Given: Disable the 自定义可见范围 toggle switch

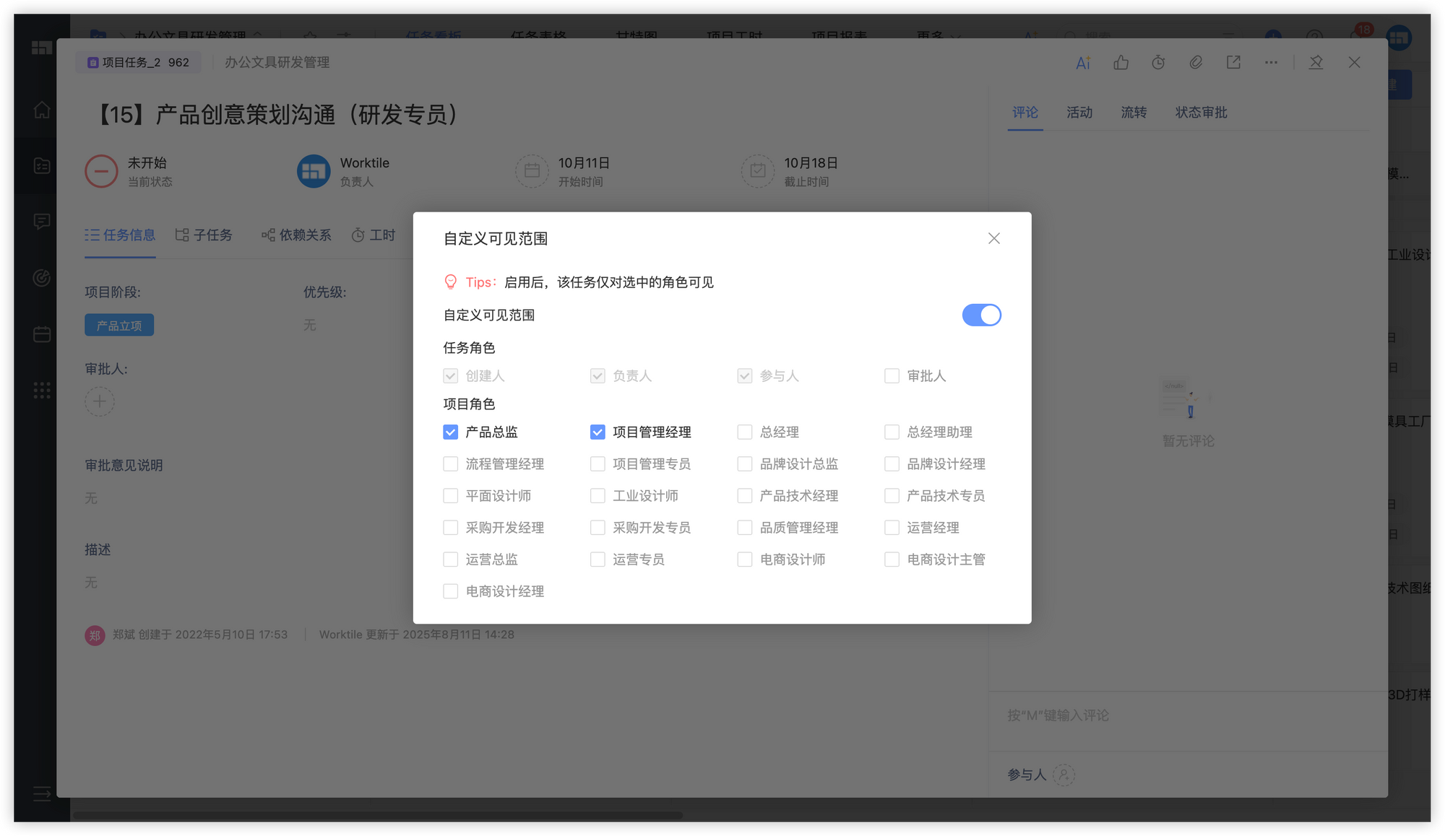Looking at the screenshot, I should 981,315.
